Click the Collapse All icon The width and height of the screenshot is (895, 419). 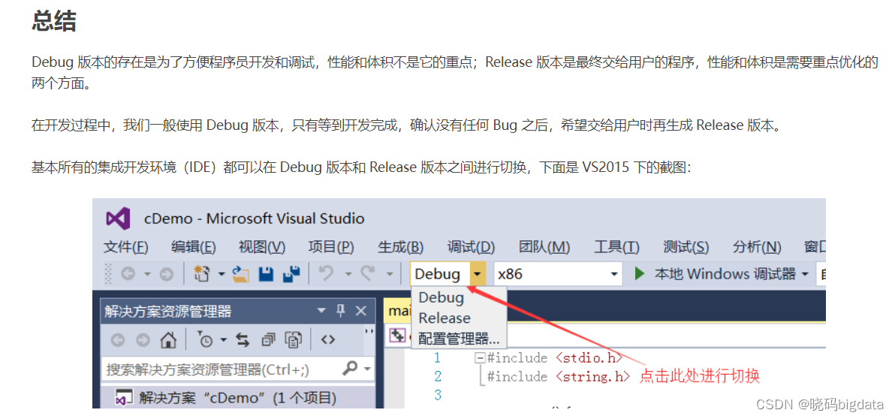coord(268,340)
